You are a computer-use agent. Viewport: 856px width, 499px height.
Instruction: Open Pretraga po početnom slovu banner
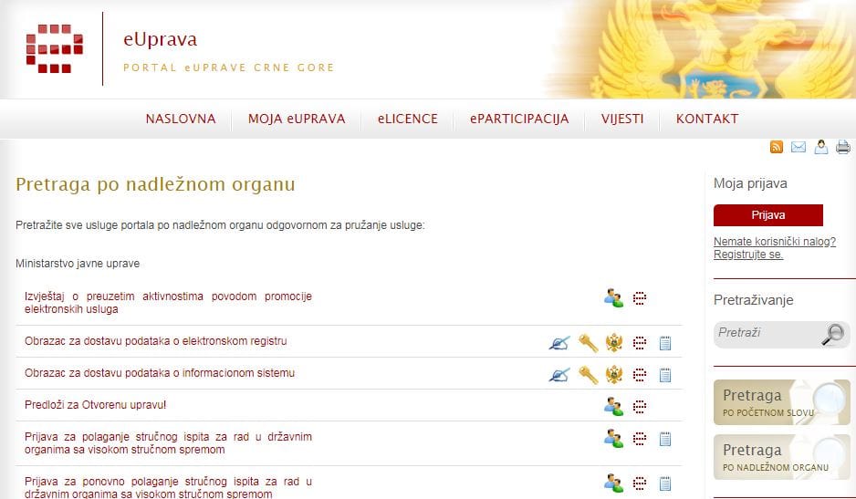tap(782, 402)
